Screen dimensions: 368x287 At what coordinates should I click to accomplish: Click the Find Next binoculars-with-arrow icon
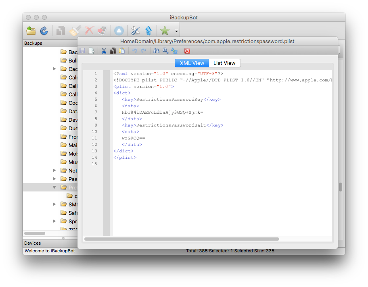click(165, 51)
